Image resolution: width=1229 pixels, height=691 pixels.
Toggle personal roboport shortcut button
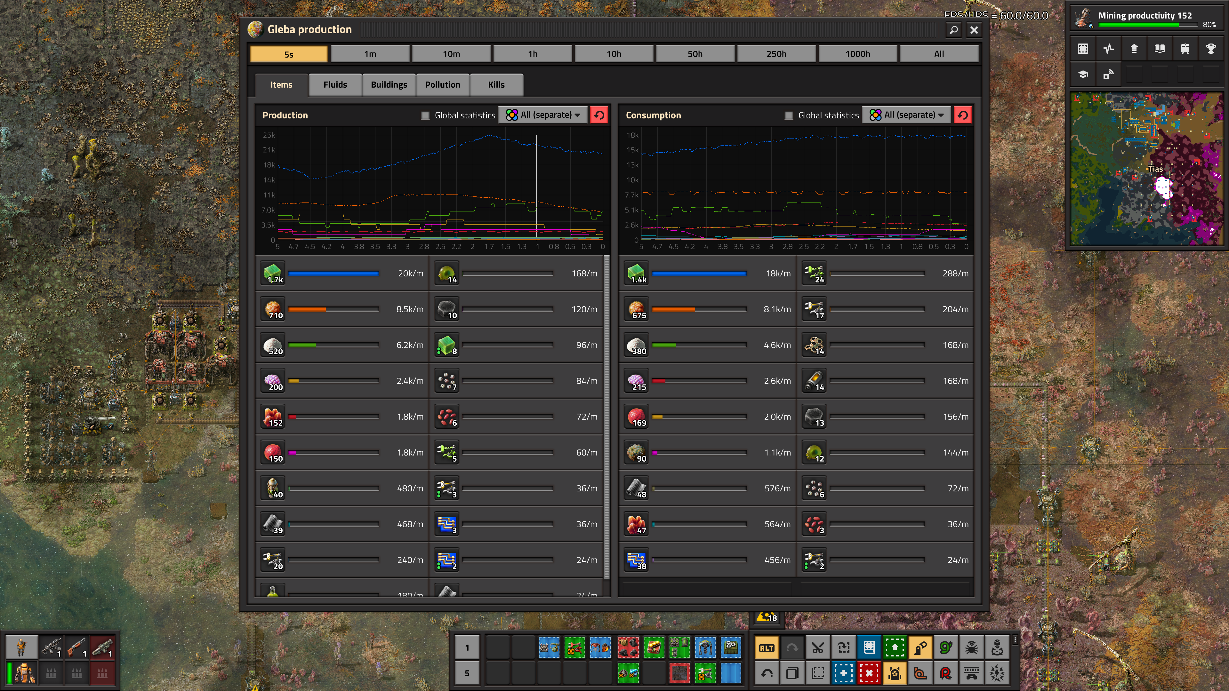pos(895,673)
